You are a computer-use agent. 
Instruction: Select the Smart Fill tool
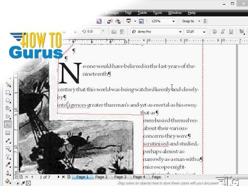coord(8,84)
